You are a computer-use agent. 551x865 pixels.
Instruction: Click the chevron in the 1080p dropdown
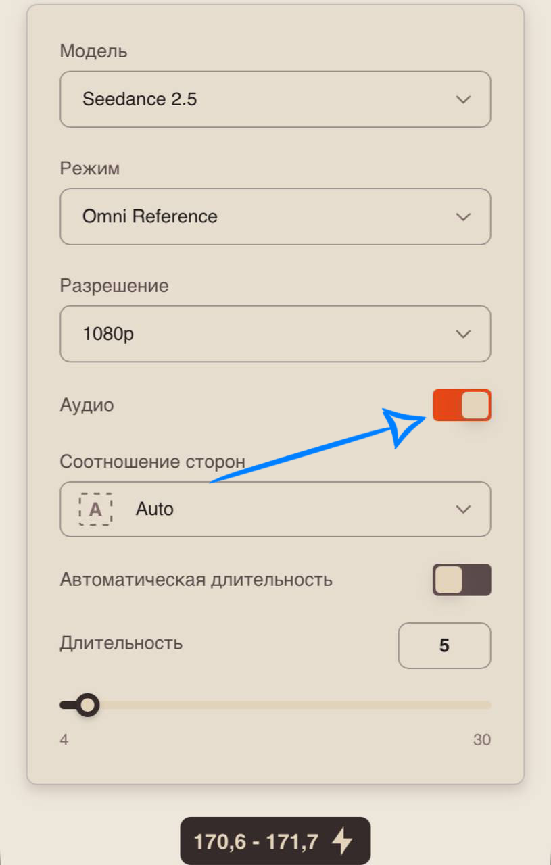(463, 334)
